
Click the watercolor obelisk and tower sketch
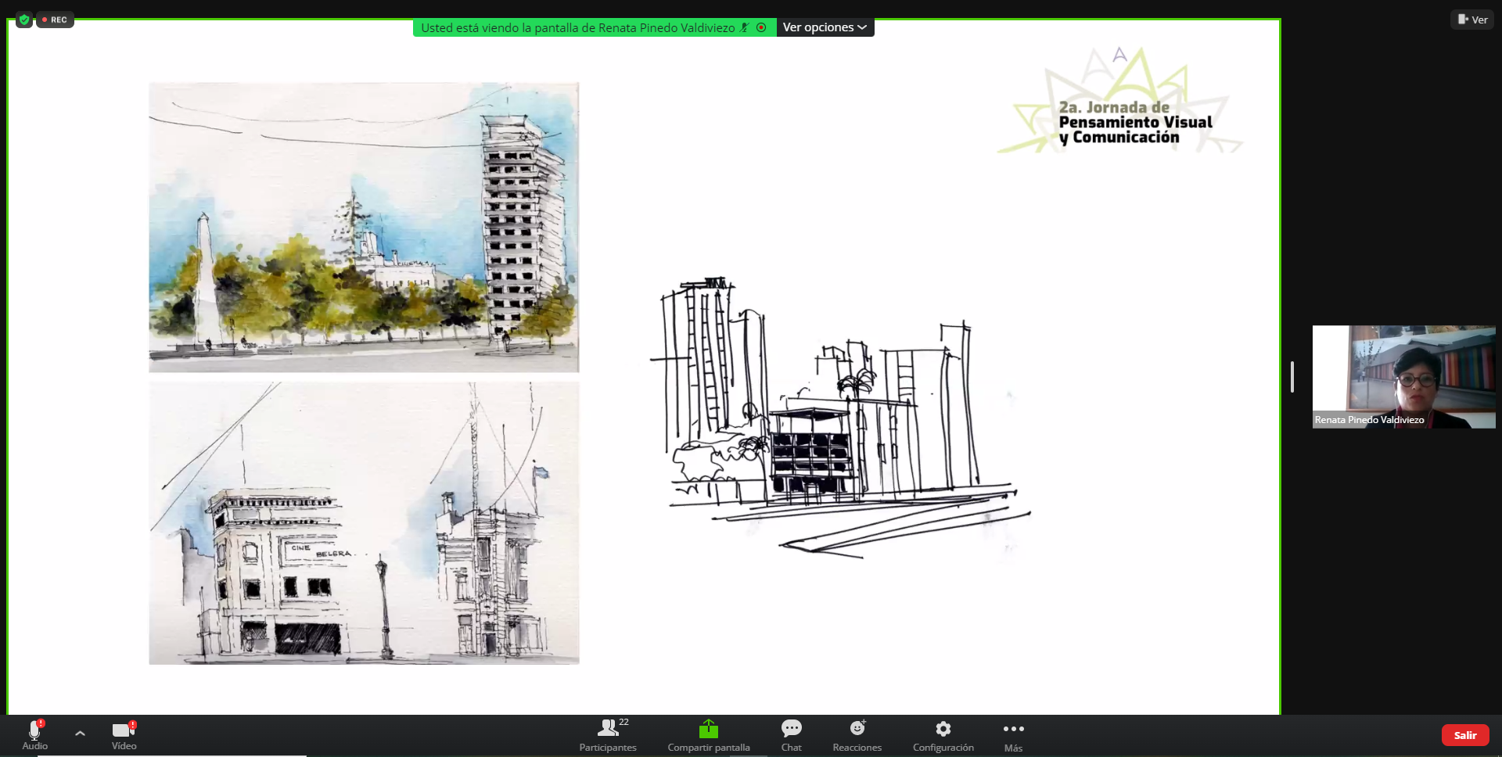tap(364, 227)
